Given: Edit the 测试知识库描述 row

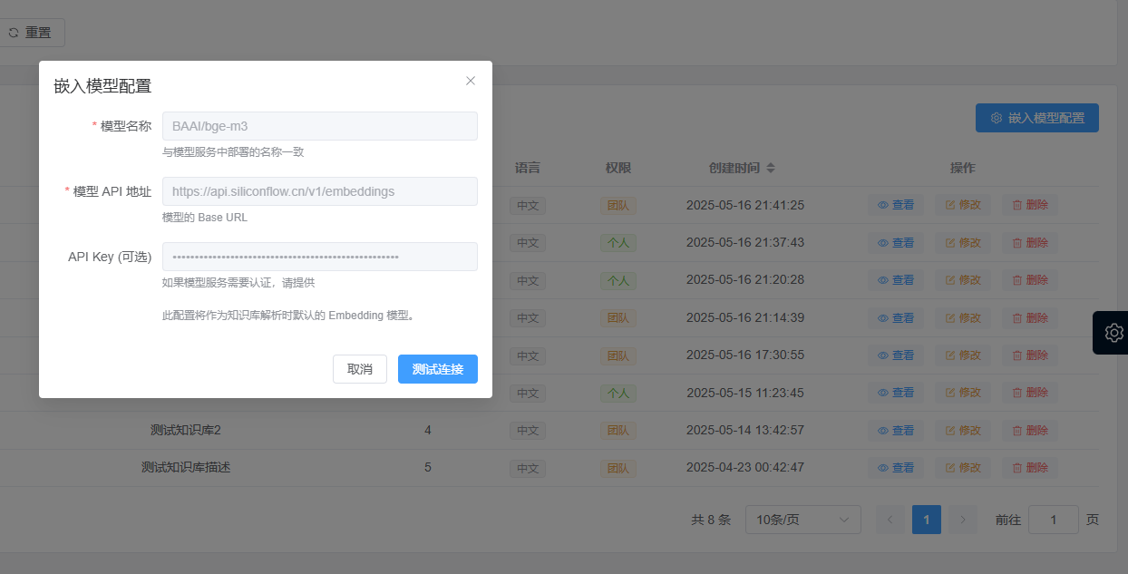Looking at the screenshot, I should coord(963,468).
